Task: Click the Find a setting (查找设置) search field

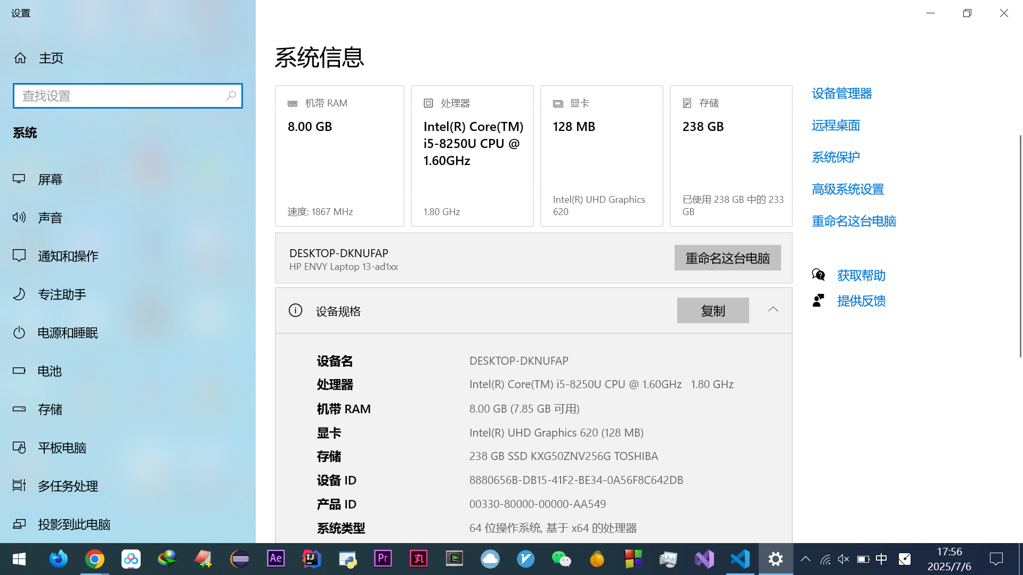Action: click(x=120, y=96)
